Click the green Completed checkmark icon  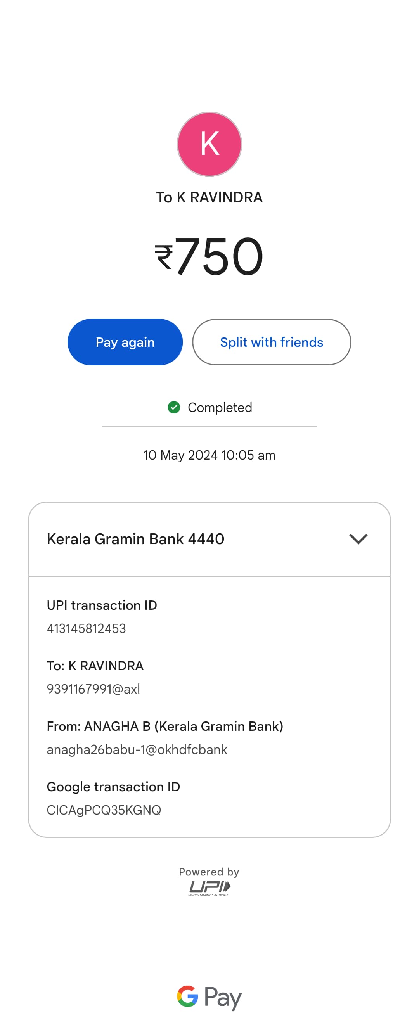point(174,407)
